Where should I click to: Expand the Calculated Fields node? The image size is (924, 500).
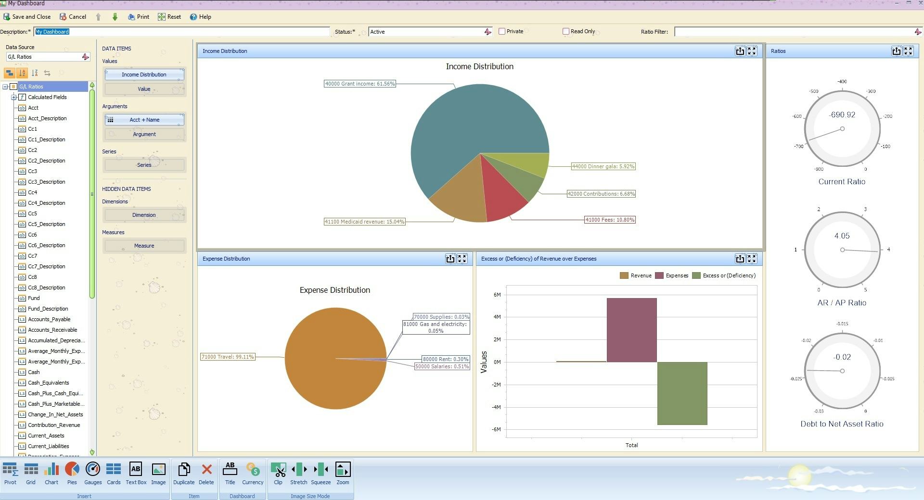click(14, 97)
